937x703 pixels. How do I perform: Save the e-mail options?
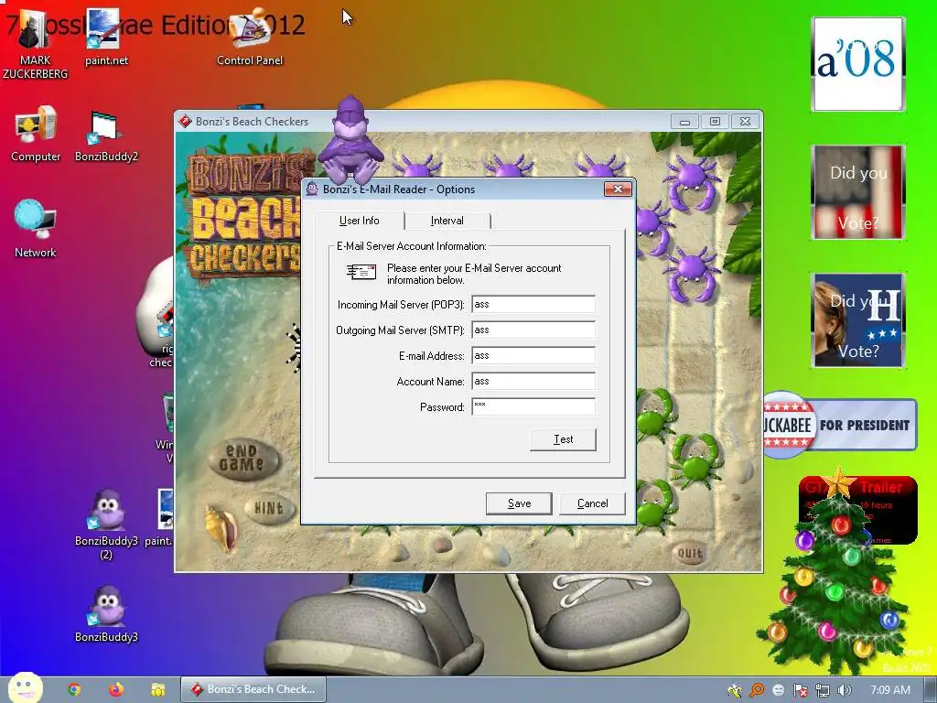pos(519,503)
